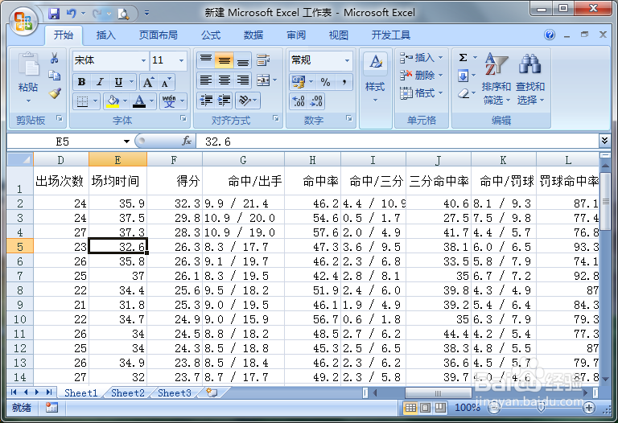The height and width of the screenshot is (423, 618).
Task: Open the Sheet2 worksheet tab
Action: (x=128, y=392)
